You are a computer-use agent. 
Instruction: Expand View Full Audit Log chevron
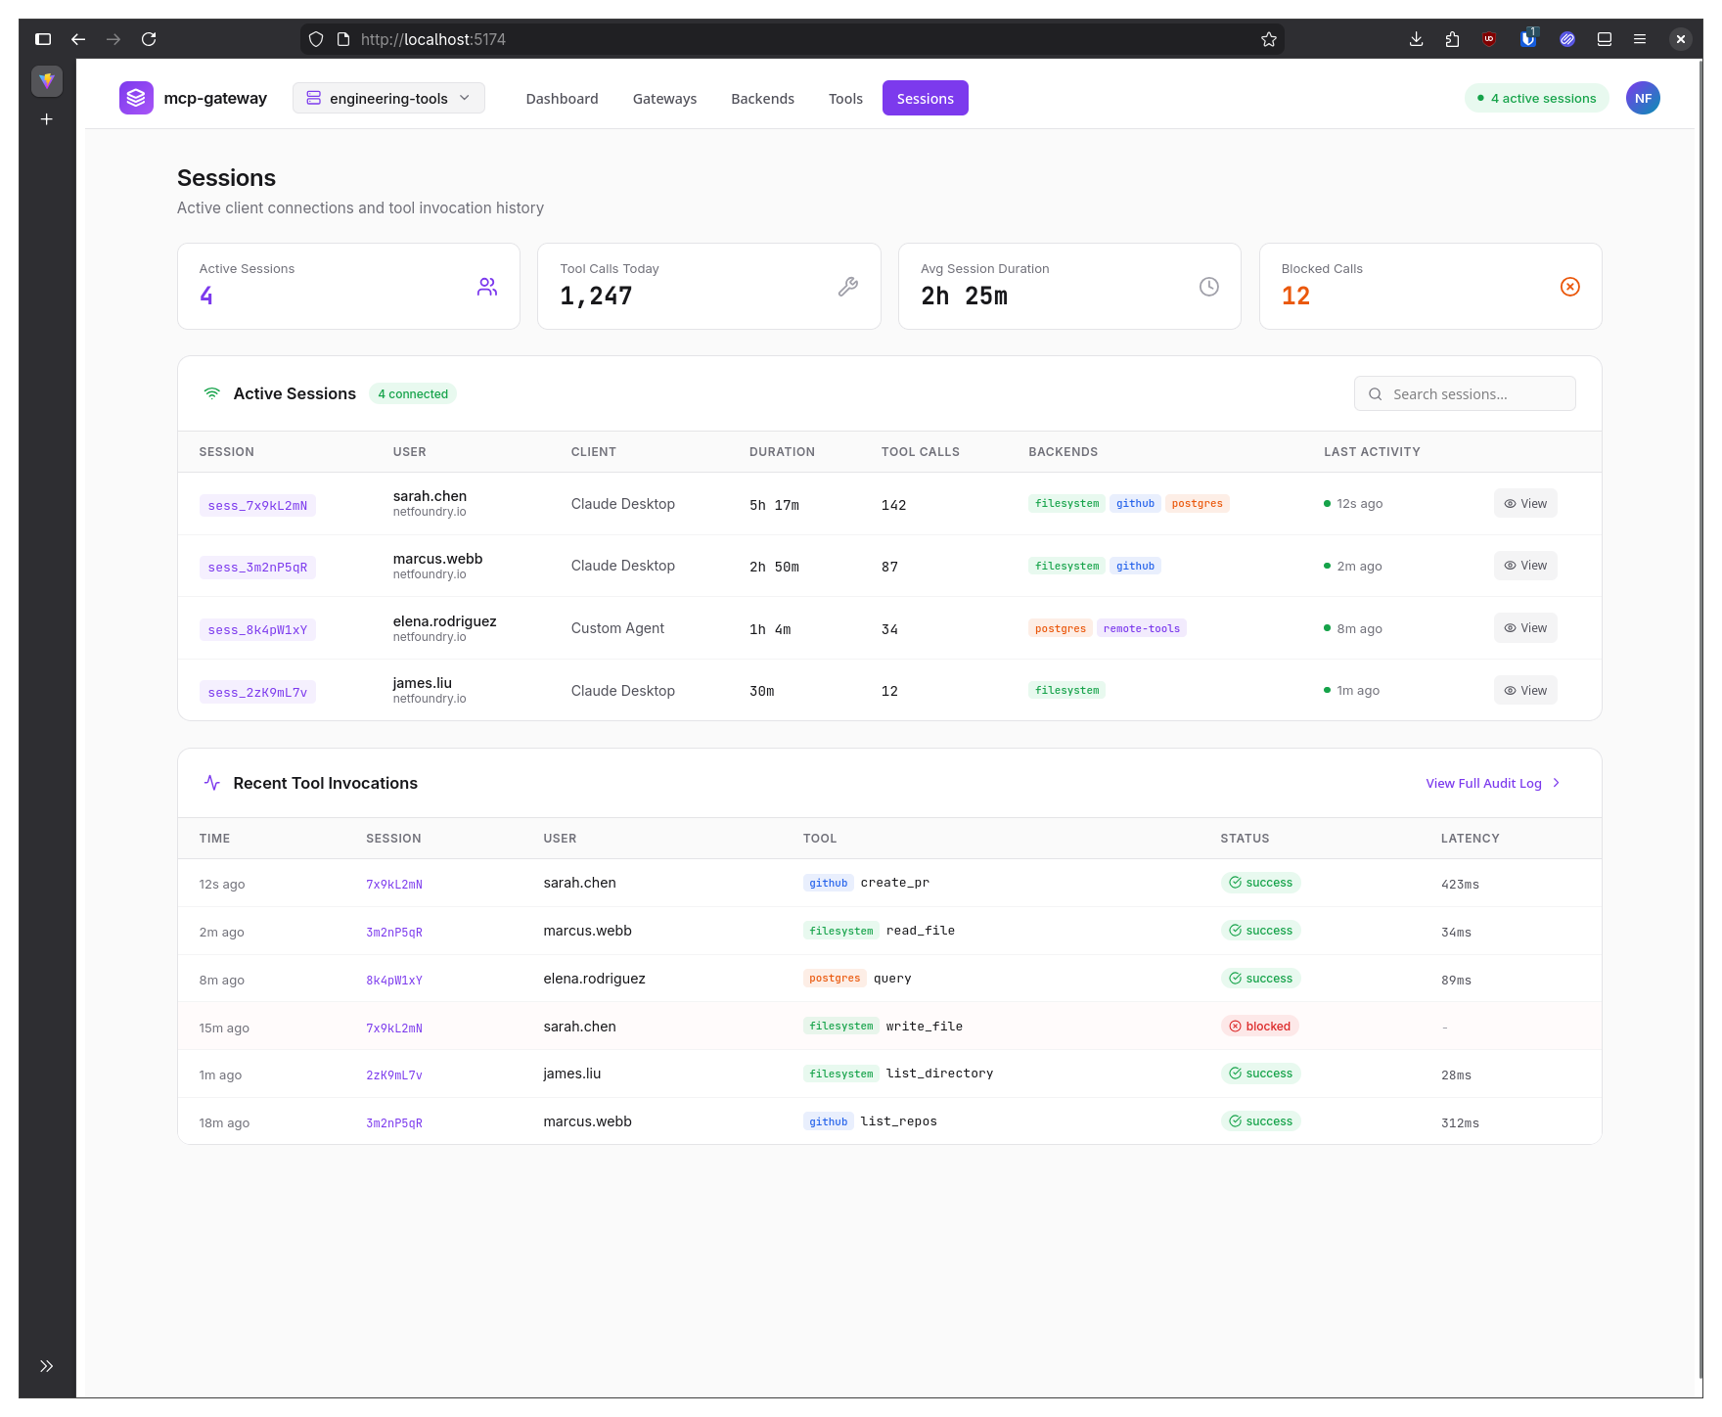(1556, 783)
